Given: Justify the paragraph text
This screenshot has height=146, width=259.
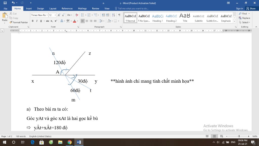Looking at the screenshot, I should (95, 21).
